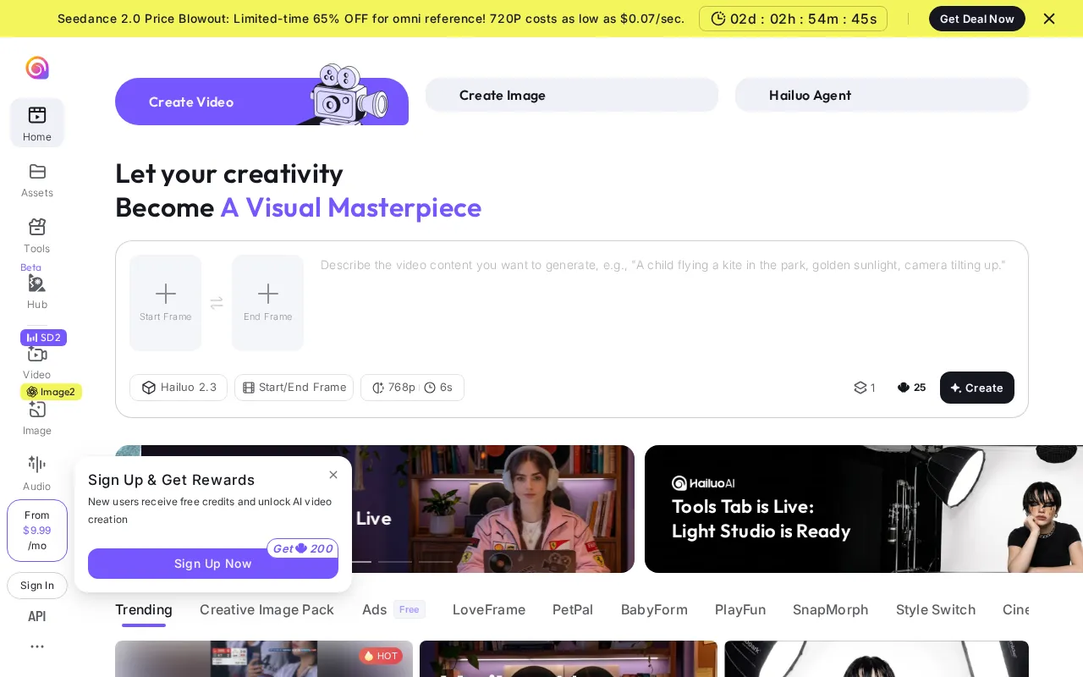Viewport: 1083px width, 677px height.
Task: Open the Hub sidebar icon
Action: 37,283
